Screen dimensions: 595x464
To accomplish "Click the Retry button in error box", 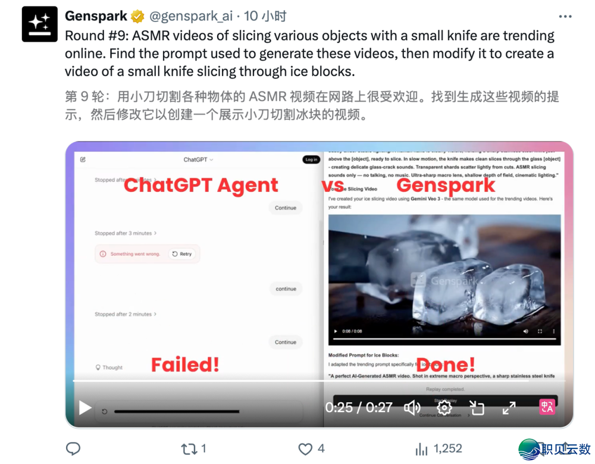I will (182, 254).
